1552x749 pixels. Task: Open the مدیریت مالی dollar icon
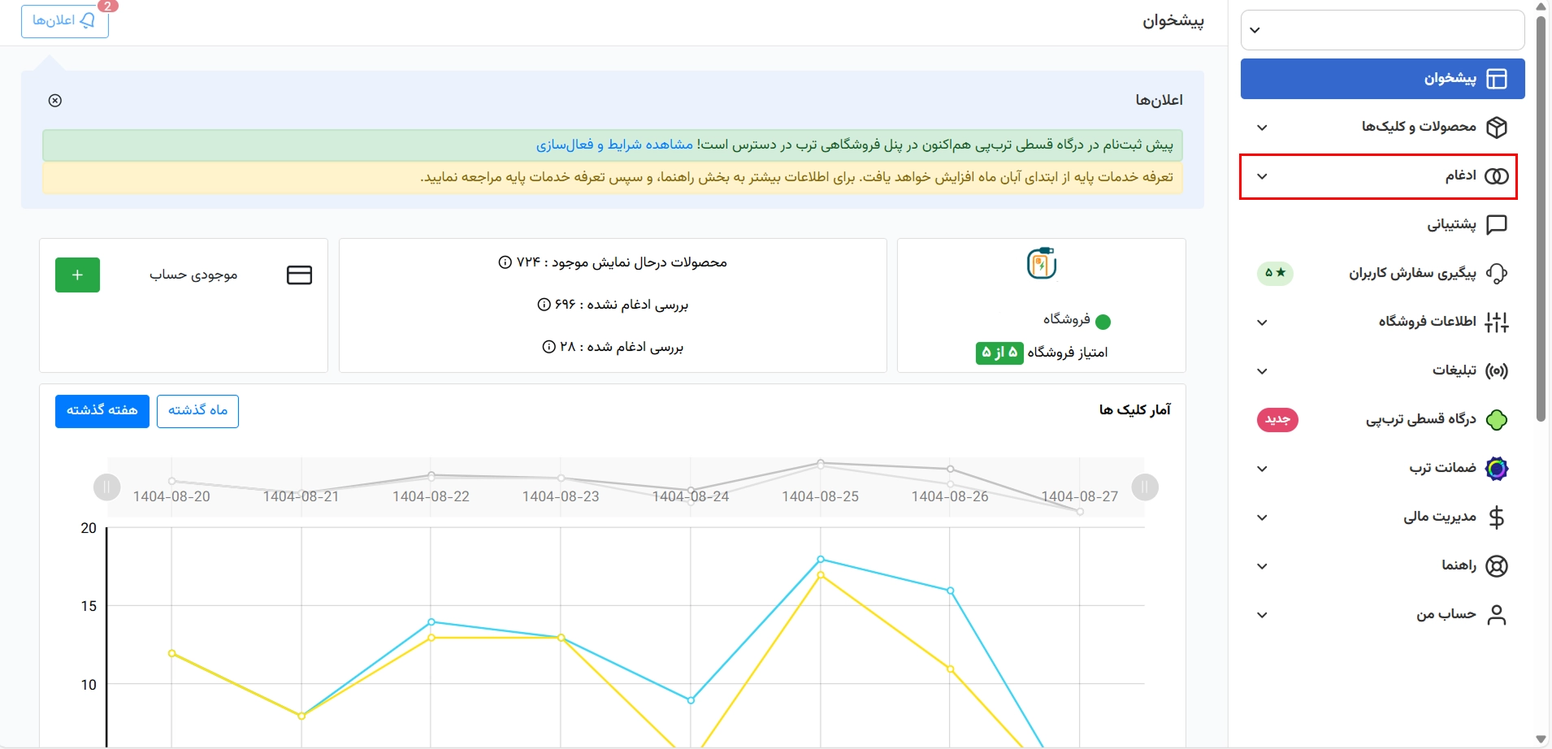(1498, 517)
